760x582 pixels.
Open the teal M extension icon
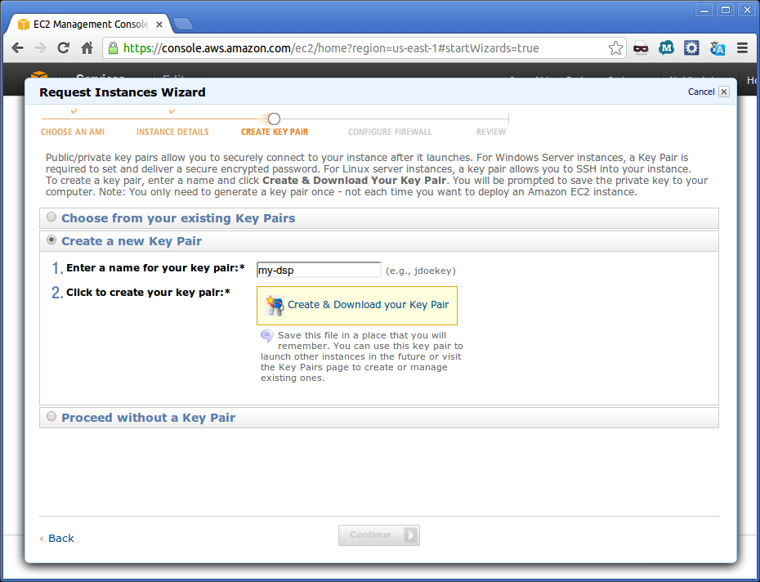667,48
